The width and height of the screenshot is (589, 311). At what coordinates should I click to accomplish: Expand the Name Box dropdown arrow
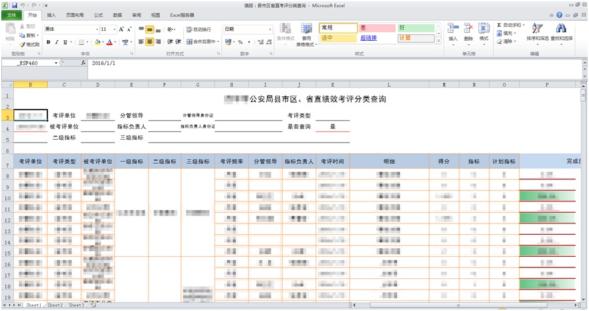(57, 63)
